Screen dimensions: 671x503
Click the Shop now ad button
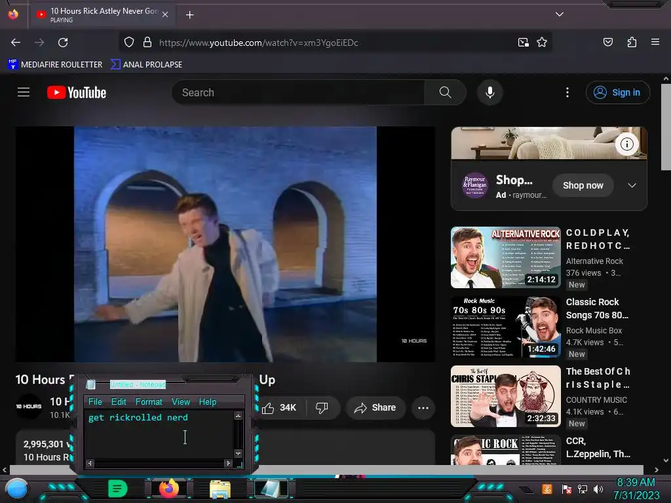583,185
